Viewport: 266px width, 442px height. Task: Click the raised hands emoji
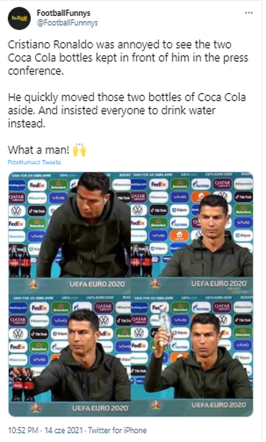(x=79, y=150)
